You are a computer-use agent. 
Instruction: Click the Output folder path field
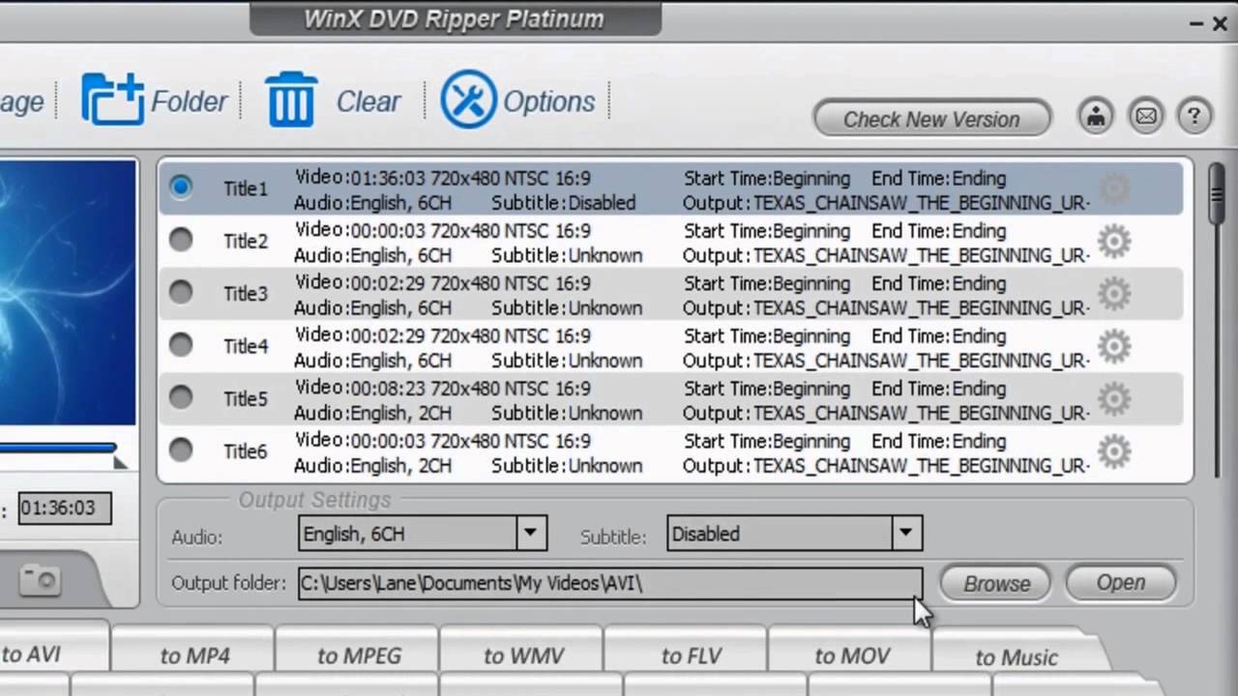609,583
